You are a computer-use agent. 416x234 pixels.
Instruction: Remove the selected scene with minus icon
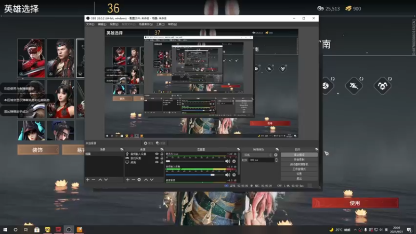(94, 179)
